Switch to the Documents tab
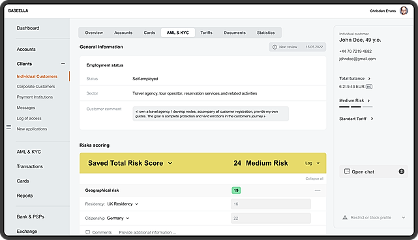Viewport: 418px width, 240px height. click(x=235, y=33)
